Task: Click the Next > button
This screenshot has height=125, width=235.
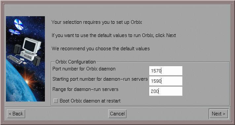Action: point(218,114)
